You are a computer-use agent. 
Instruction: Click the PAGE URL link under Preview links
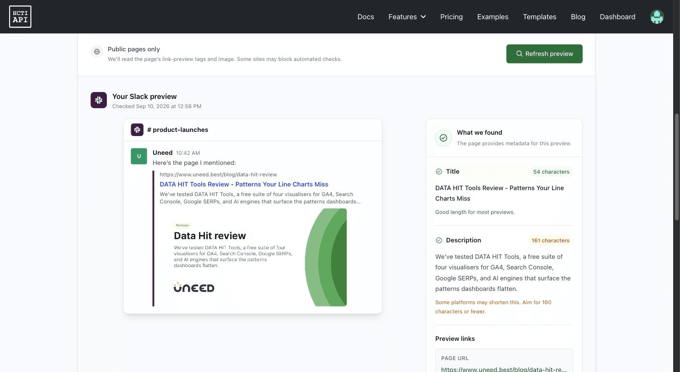coord(504,369)
